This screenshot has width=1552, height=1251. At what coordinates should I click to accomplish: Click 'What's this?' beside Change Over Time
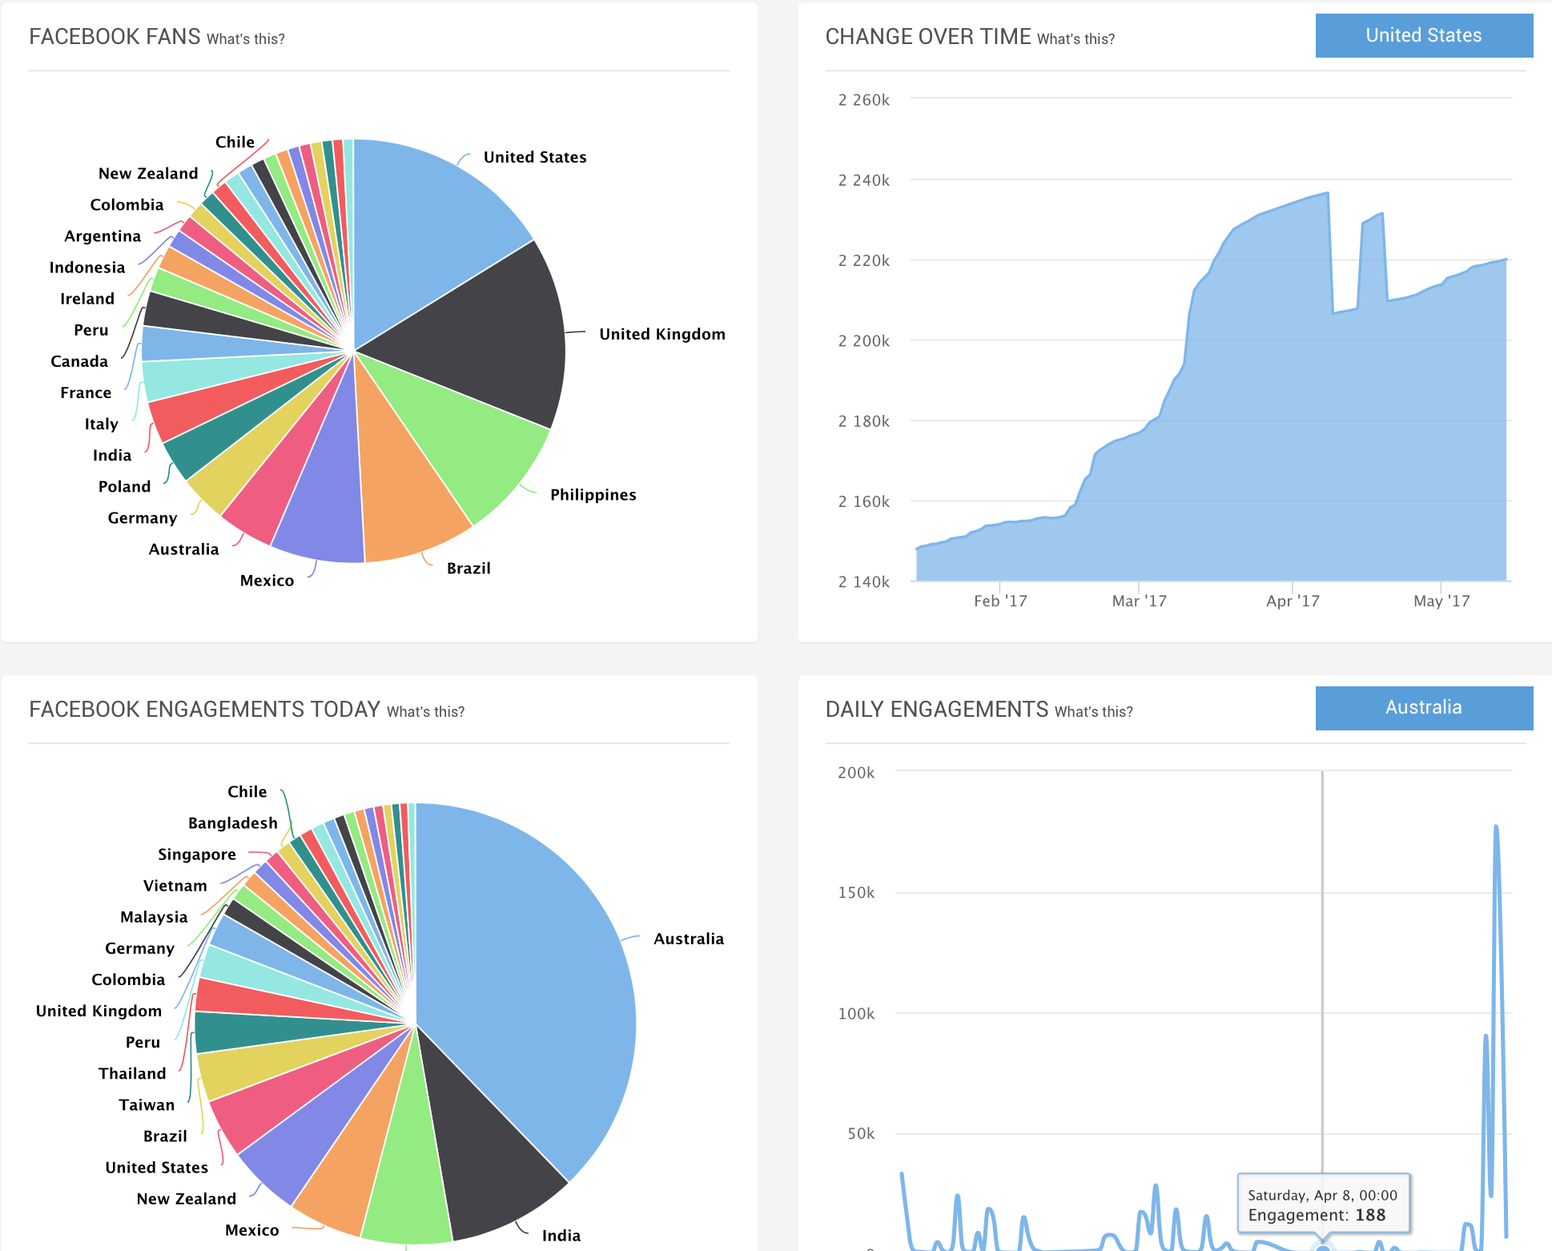[1075, 39]
